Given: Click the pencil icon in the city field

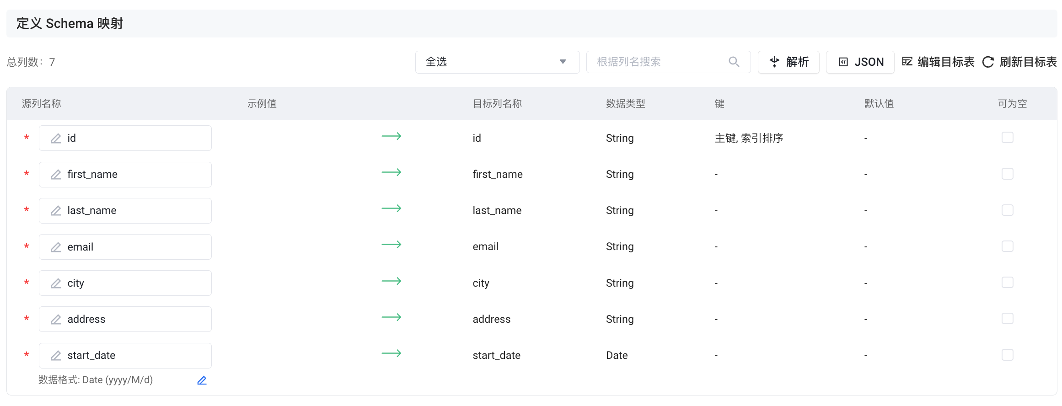Looking at the screenshot, I should (56, 283).
